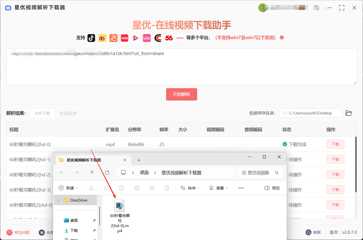This screenshot has height=240, width=363.
Task: Refresh the Explorer folder view
Action: coord(107,173)
